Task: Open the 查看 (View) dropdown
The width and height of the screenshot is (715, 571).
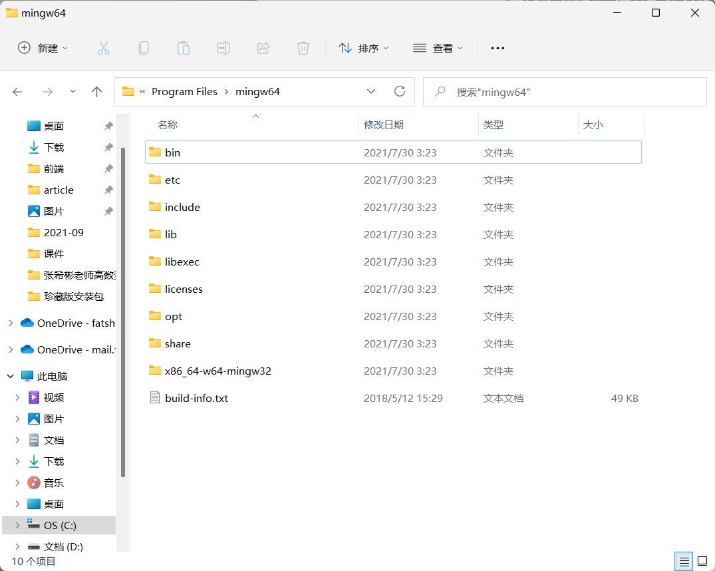Action: click(438, 48)
